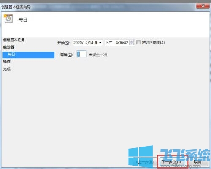
Task: Click the 每日 page heading
Action: (23, 19)
